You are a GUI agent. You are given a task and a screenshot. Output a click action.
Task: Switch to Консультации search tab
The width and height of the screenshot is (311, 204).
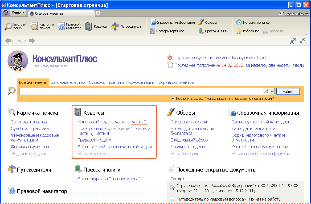click(141, 82)
